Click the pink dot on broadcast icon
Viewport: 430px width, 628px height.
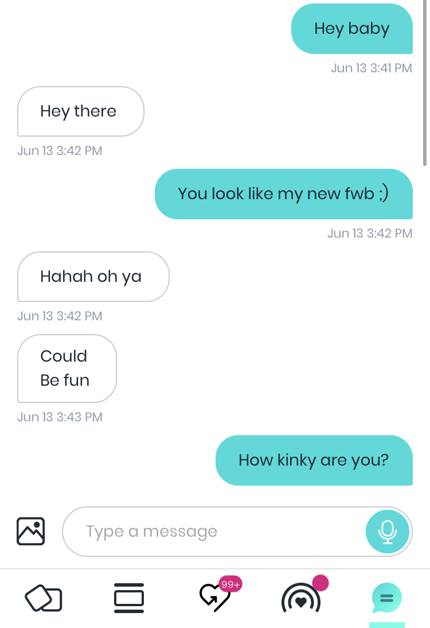320,583
